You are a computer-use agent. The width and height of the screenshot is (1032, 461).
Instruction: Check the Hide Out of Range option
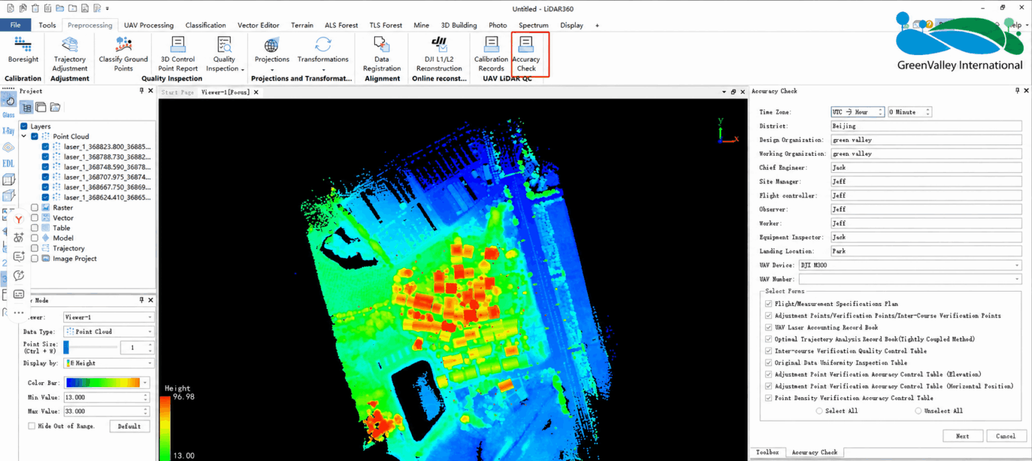click(x=32, y=426)
